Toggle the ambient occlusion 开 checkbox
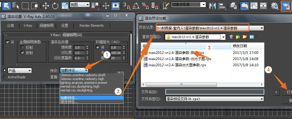This screenshot has width=292, height=119. [x=98, y=47]
